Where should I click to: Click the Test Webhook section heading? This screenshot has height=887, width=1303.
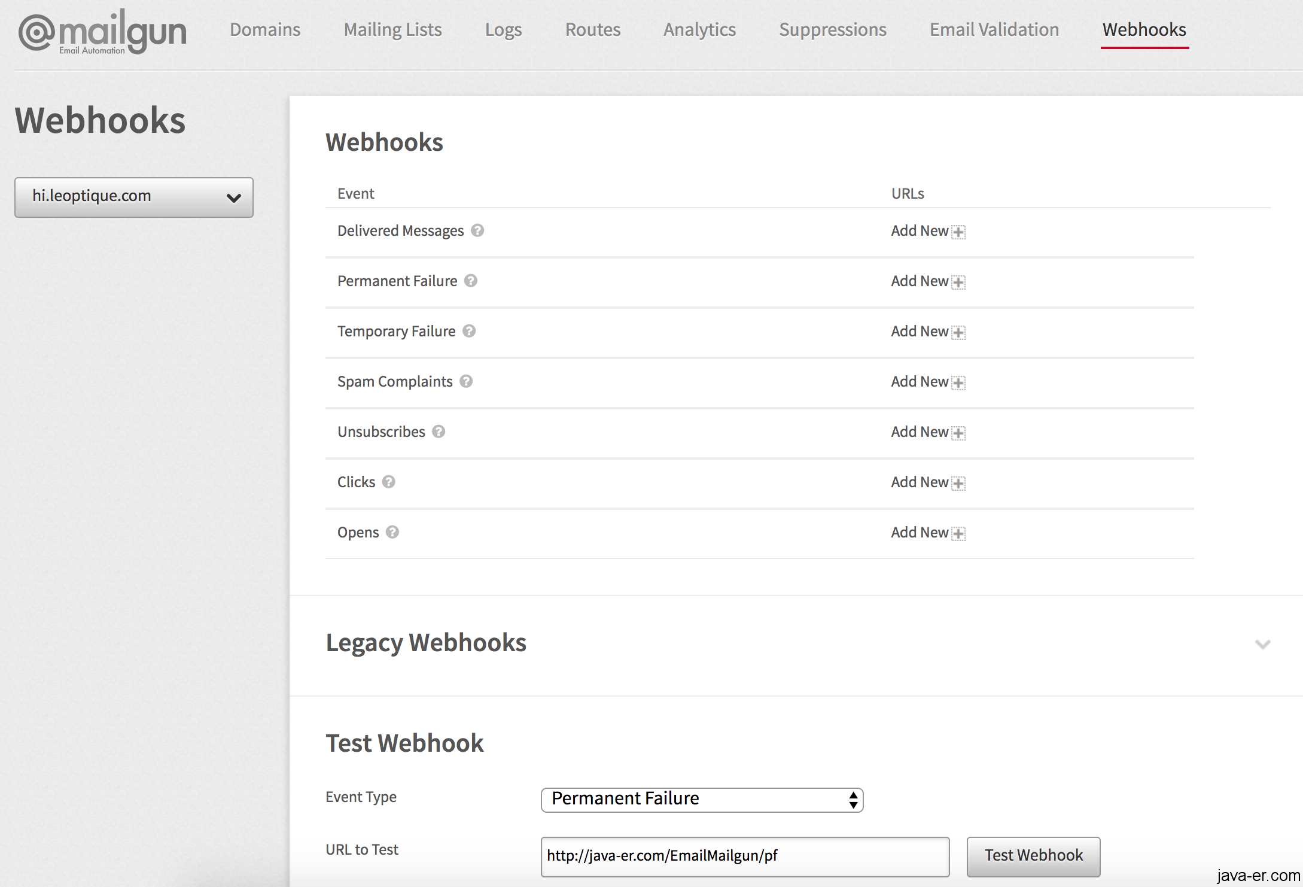coord(404,743)
